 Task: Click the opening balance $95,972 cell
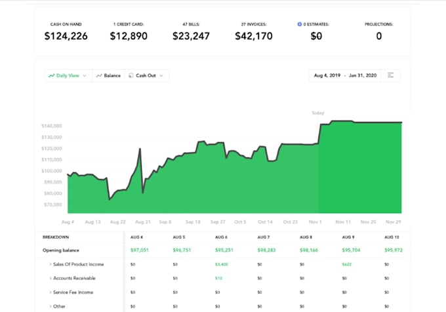click(x=394, y=250)
